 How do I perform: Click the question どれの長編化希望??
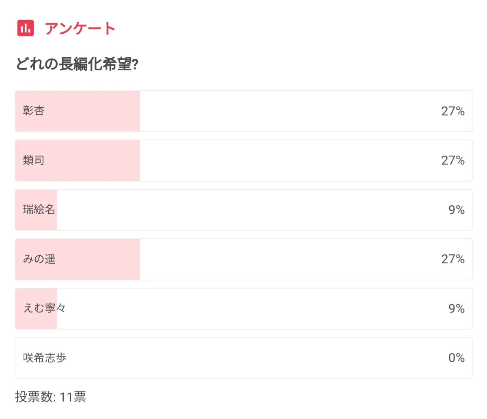(x=77, y=64)
